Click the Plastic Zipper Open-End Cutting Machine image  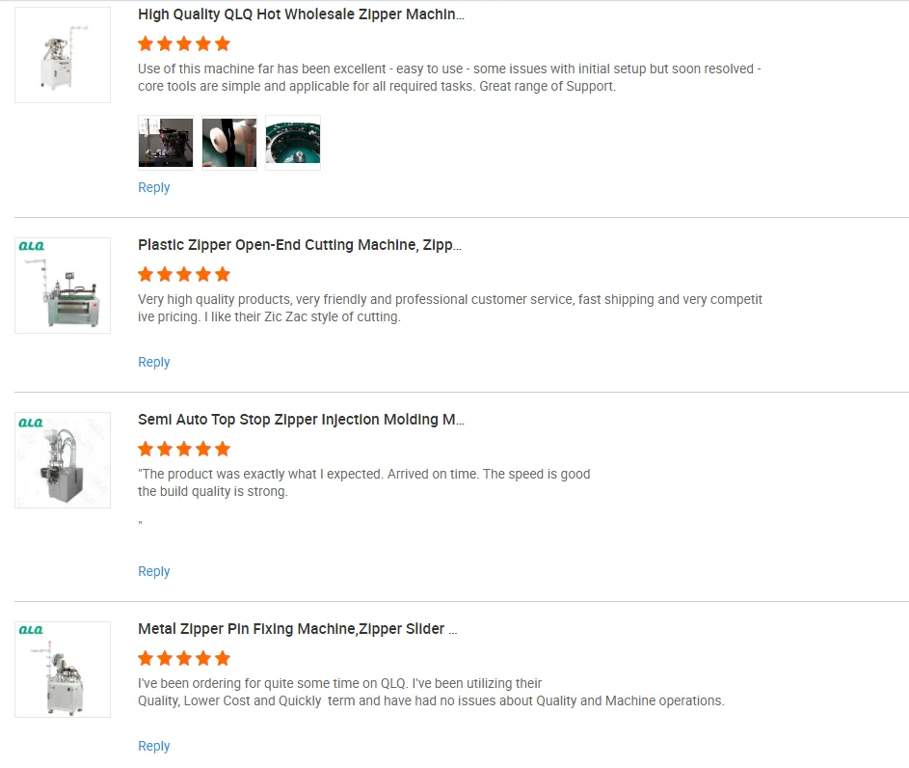click(x=63, y=286)
